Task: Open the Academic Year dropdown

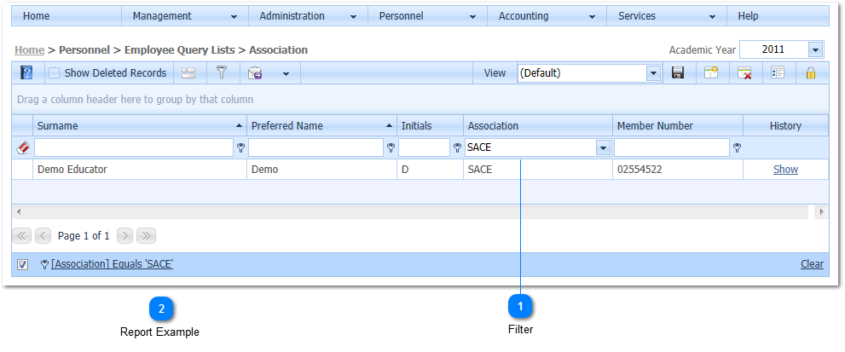Action: pos(815,50)
